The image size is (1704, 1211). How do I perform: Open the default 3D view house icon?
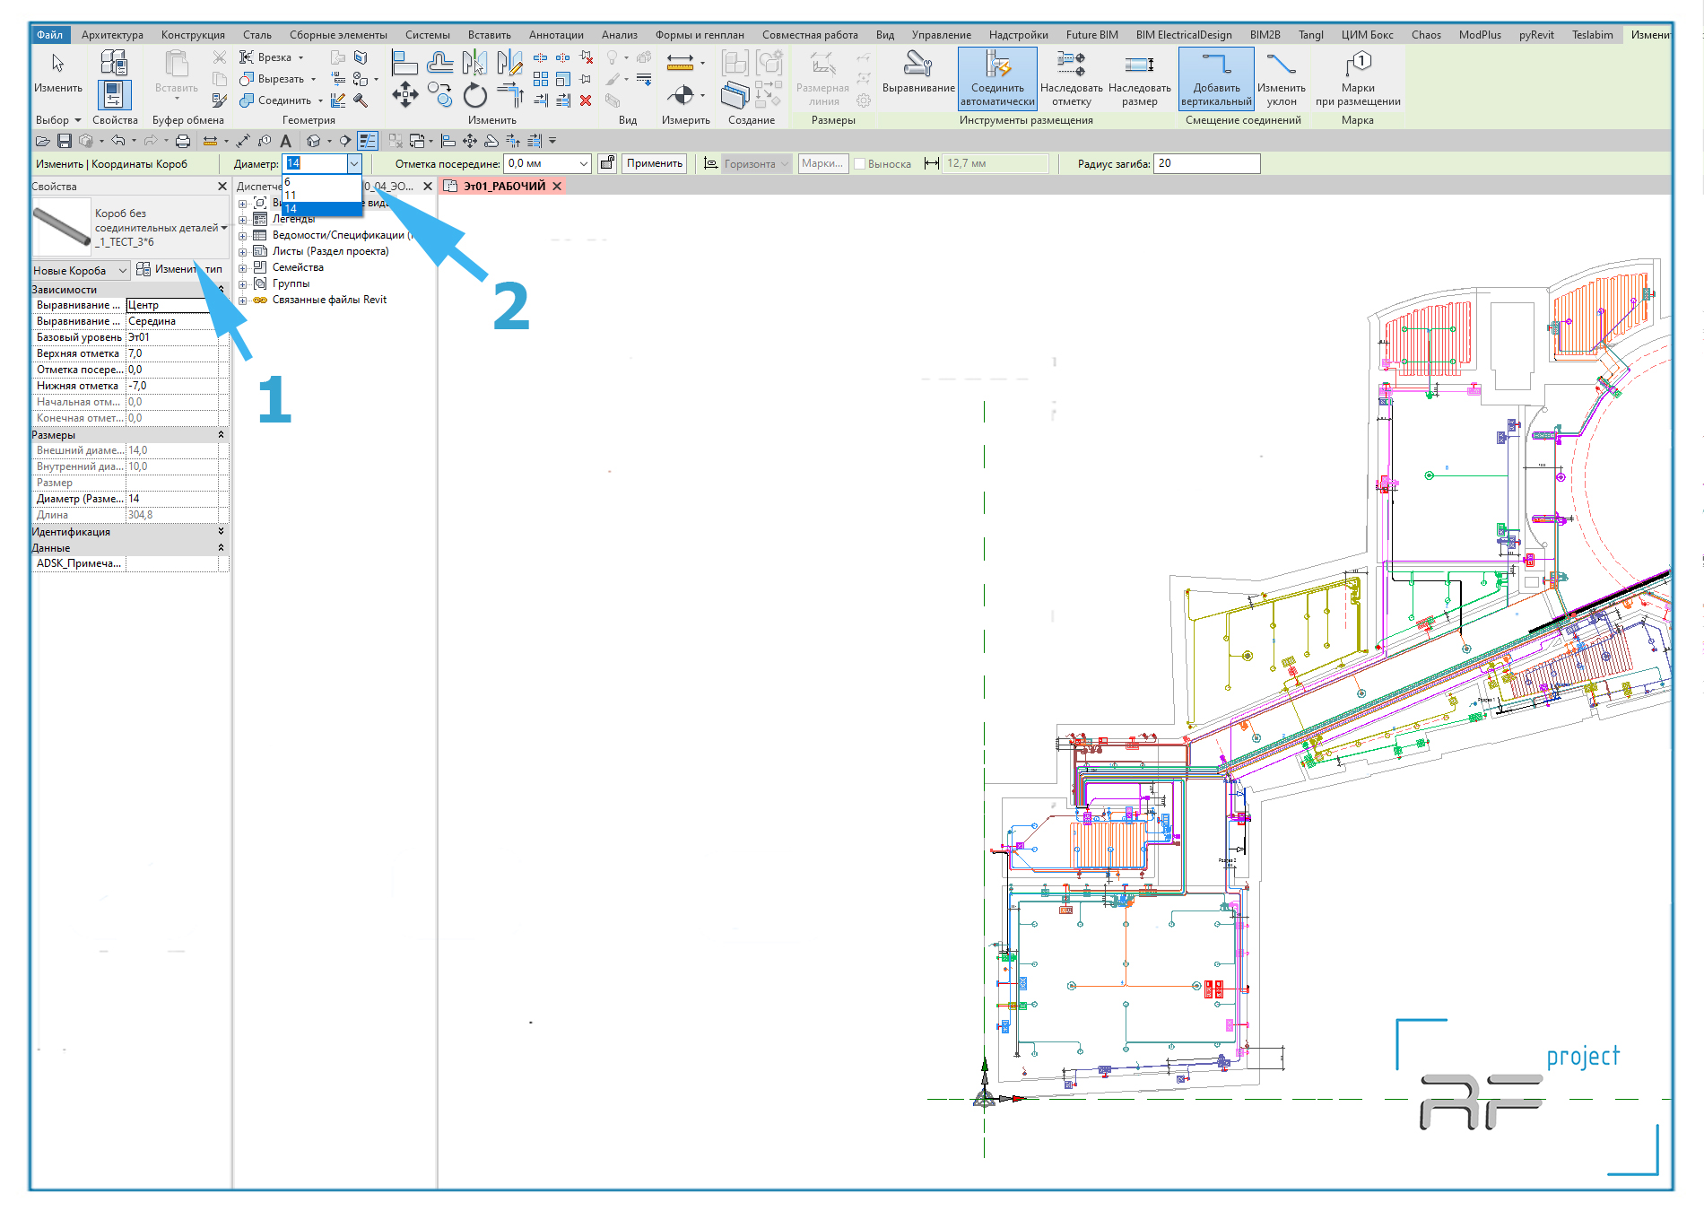coord(313,141)
